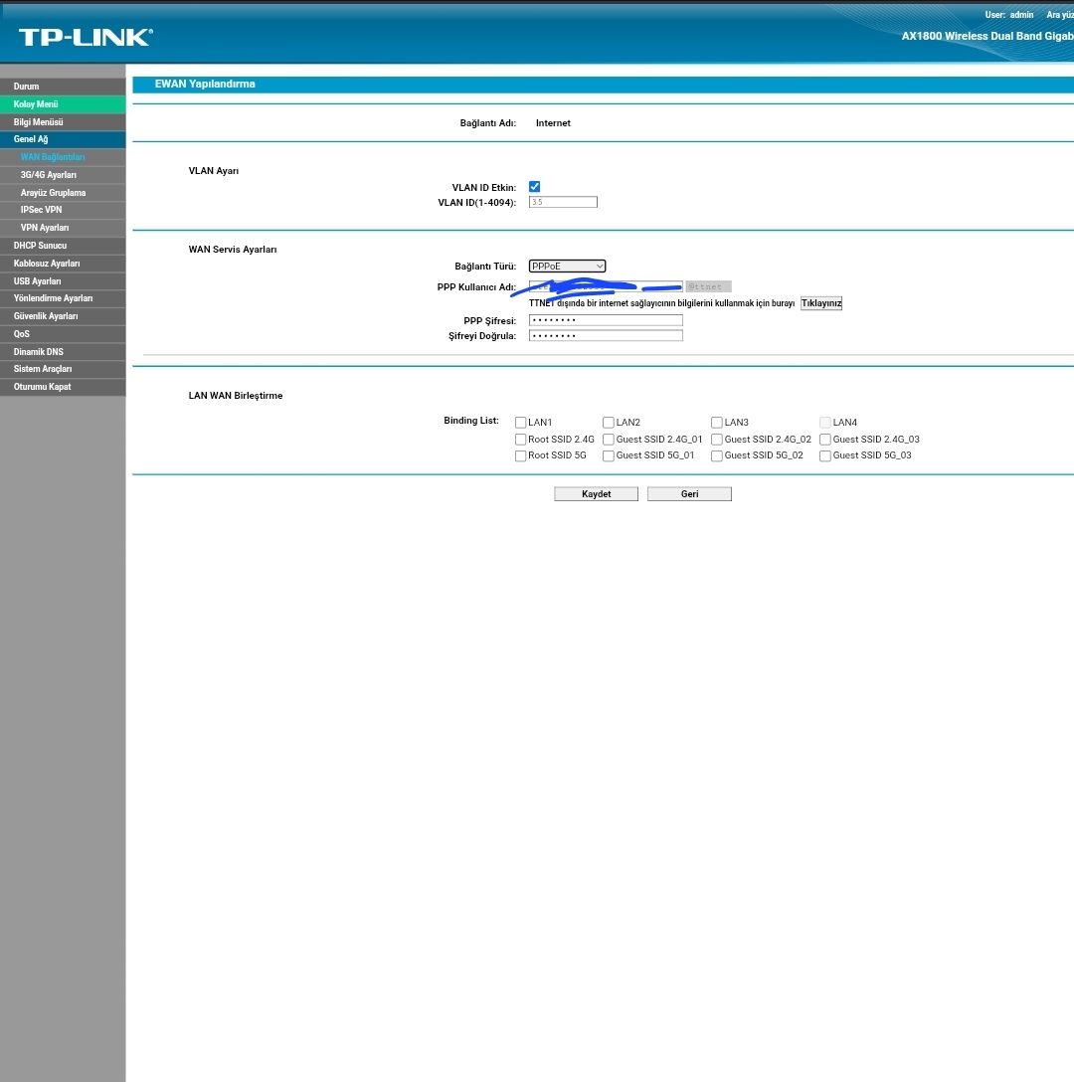Viewport: 1074px width, 1082px height.
Task: Open Kablosuz Ayarları menu
Action: (63, 264)
